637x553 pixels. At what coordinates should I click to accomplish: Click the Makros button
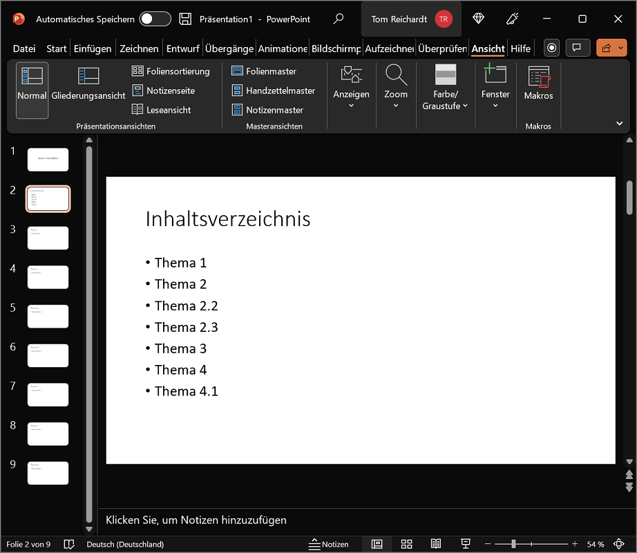pos(538,83)
